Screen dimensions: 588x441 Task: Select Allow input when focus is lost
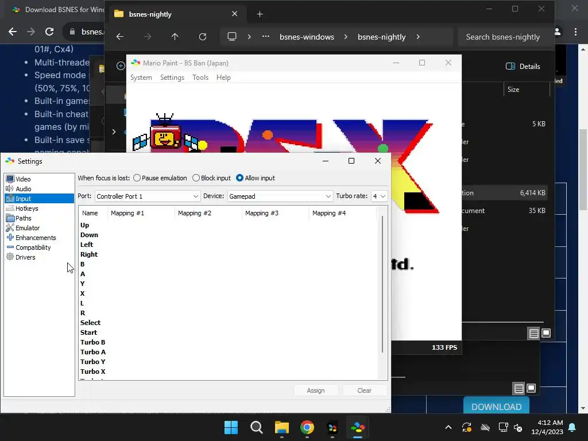point(256,178)
